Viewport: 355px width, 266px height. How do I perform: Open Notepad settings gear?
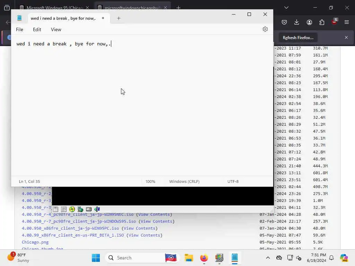[265, 29]
